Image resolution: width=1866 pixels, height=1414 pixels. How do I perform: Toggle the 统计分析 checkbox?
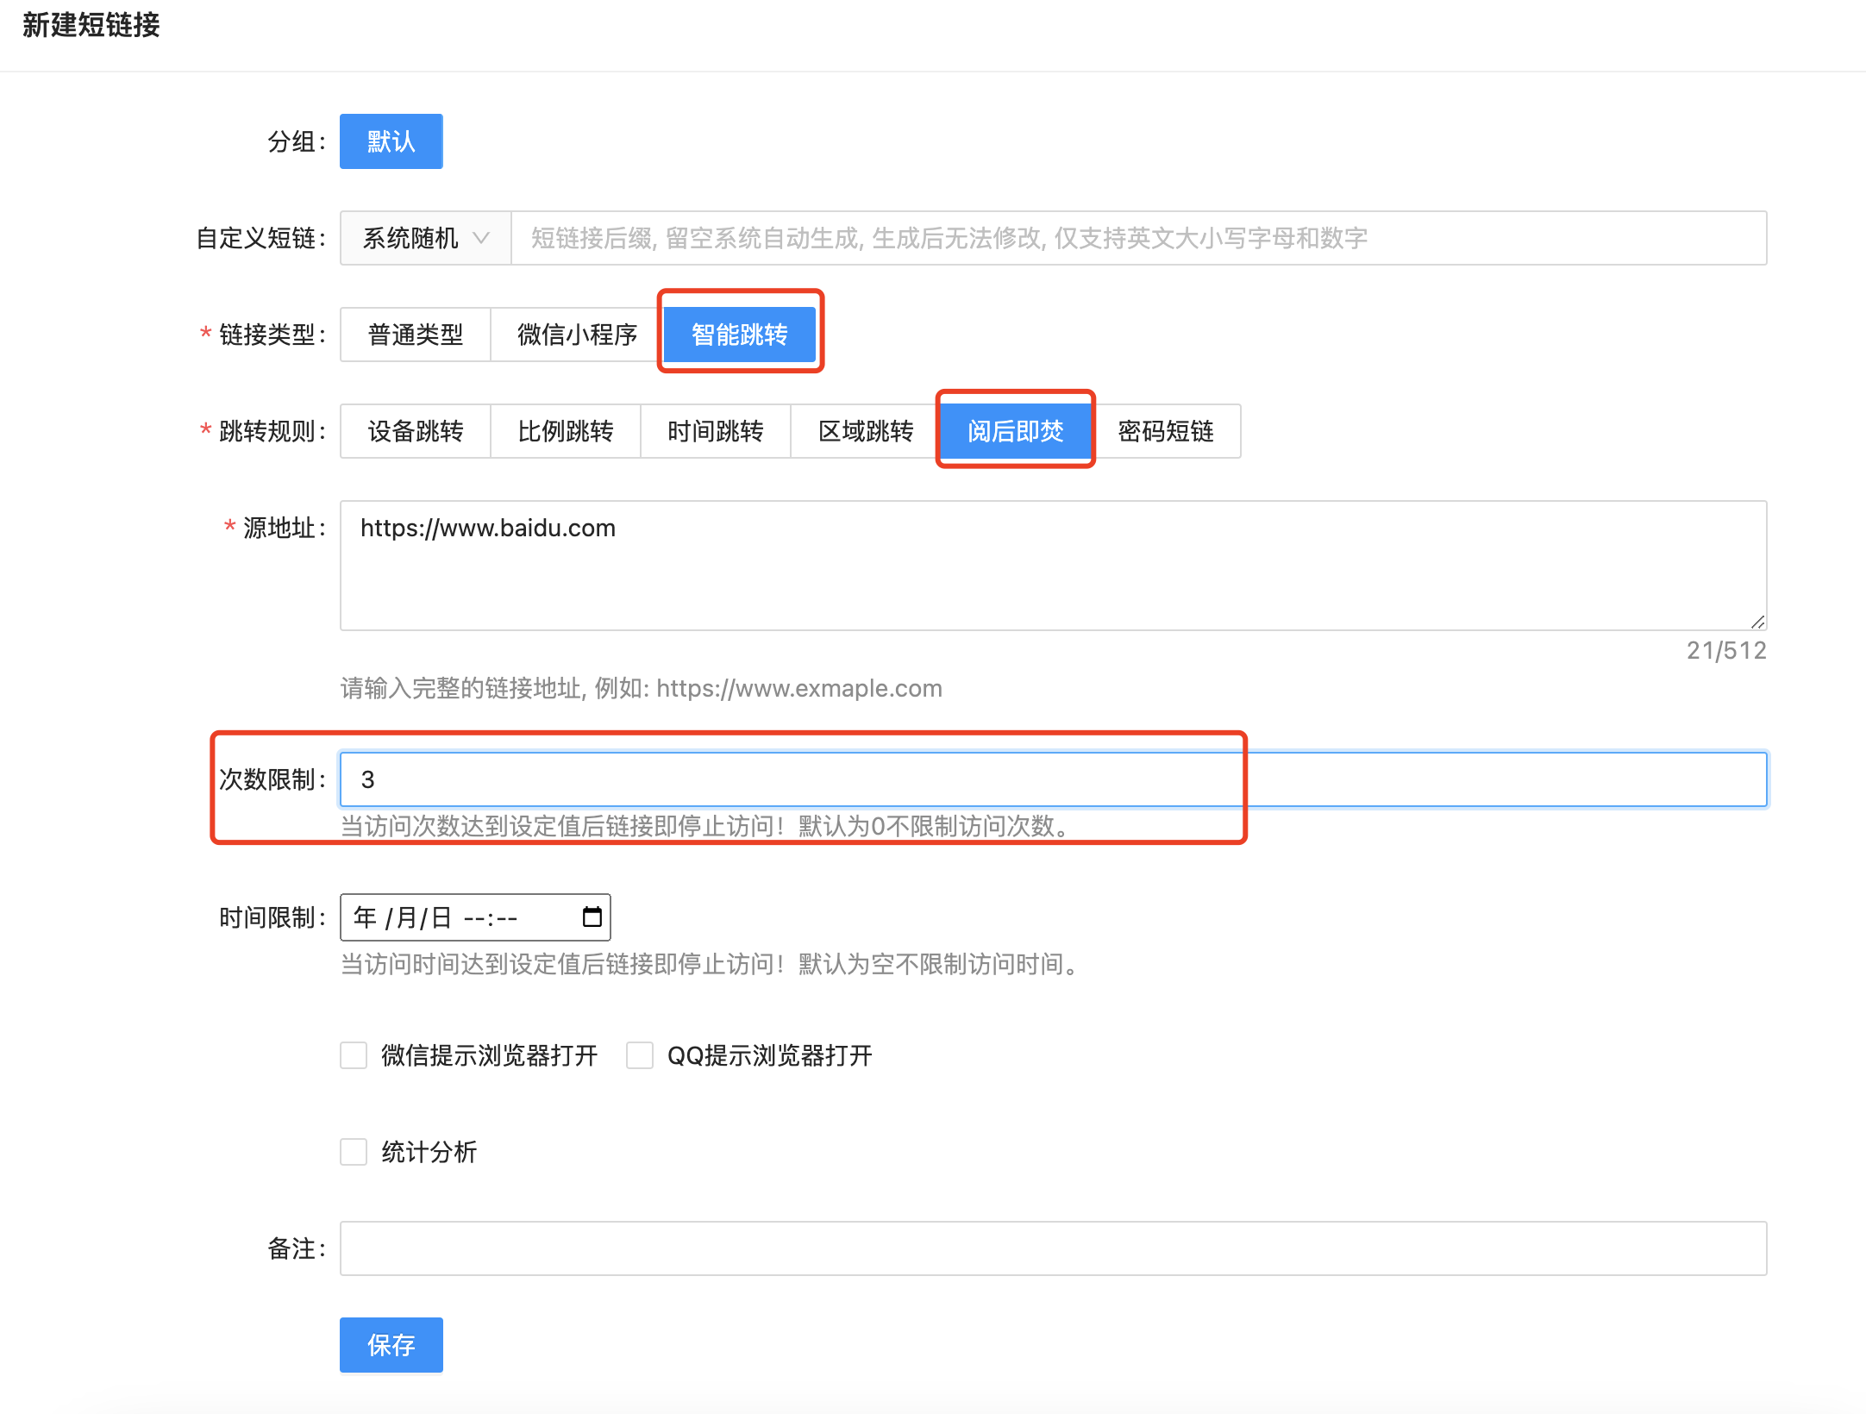pos(354,1152)
